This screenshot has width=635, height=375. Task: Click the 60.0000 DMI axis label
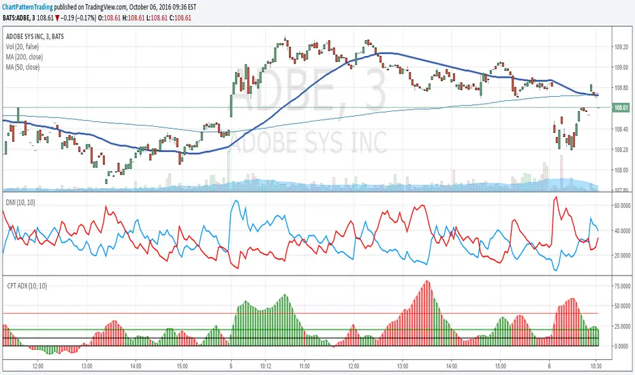pos(623,206)
